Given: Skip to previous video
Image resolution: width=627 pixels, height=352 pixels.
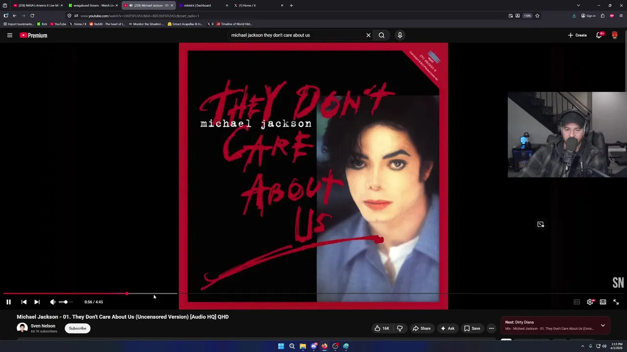Looking at the screenshot, I should pos(24,302).
